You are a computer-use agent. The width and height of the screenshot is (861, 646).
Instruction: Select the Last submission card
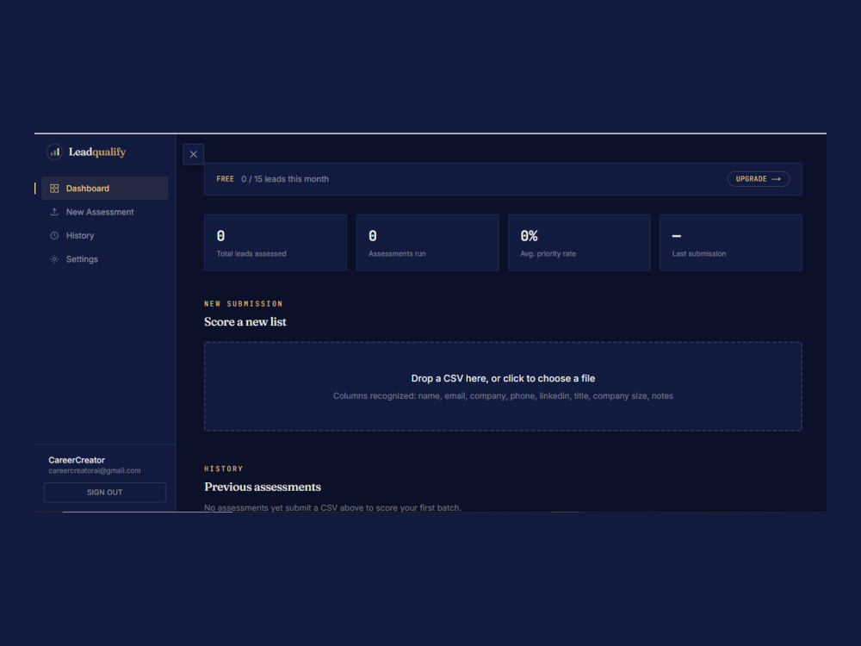pyautogui.click(x=731, y=243)
